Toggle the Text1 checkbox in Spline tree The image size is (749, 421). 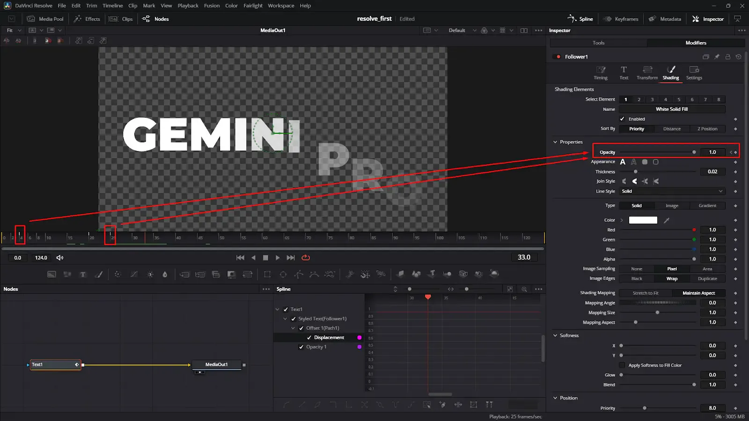286,309
